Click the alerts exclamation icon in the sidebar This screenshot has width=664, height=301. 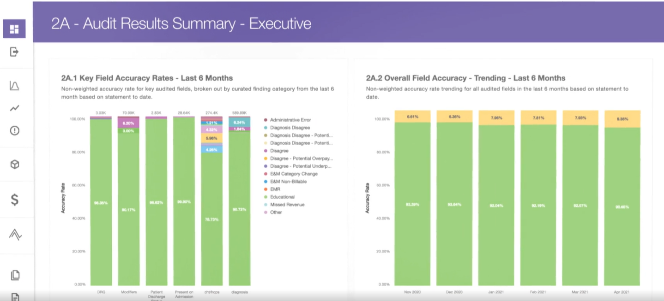click(x=14, y=130)
